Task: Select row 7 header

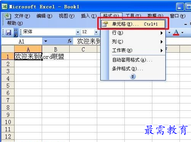Action: pyautogui.click(x=8, y=100)
